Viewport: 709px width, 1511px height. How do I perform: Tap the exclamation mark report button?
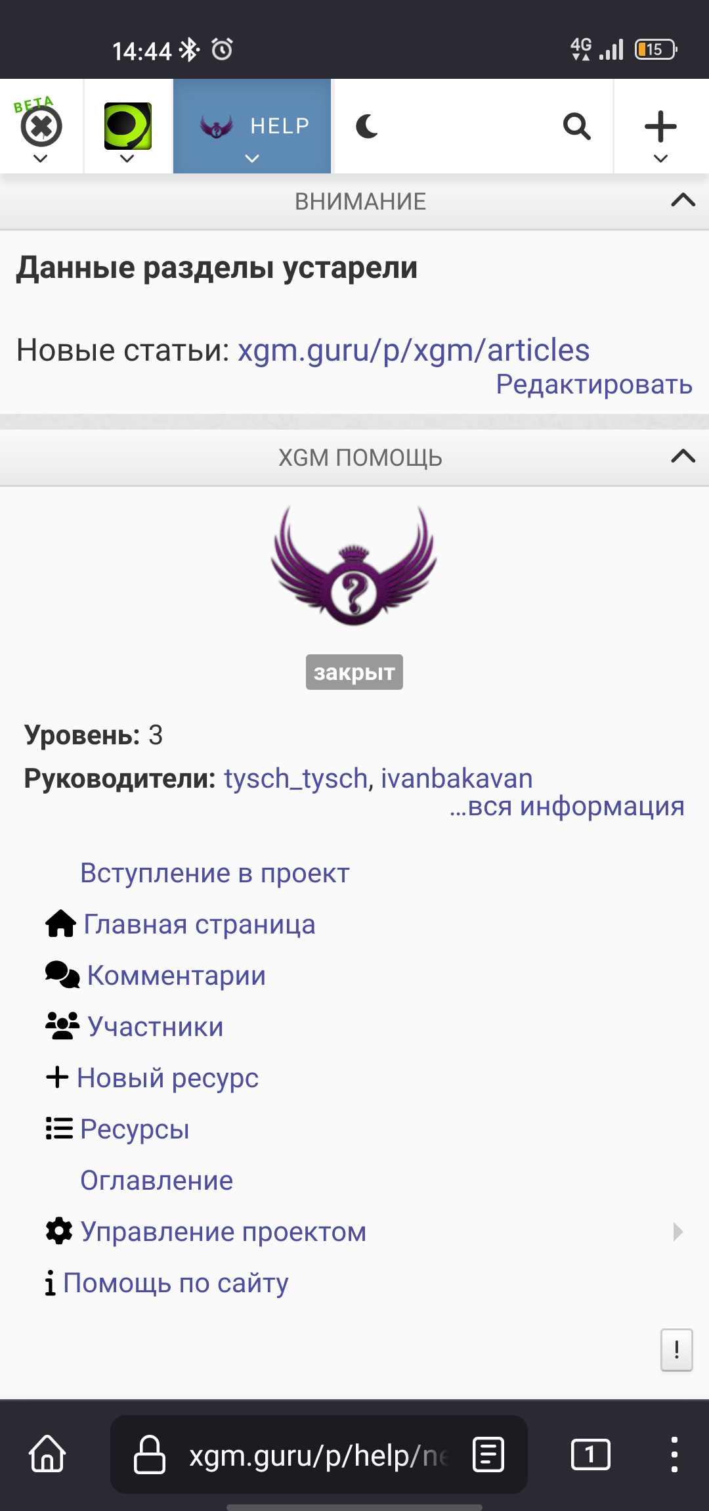pos(677,1350)
